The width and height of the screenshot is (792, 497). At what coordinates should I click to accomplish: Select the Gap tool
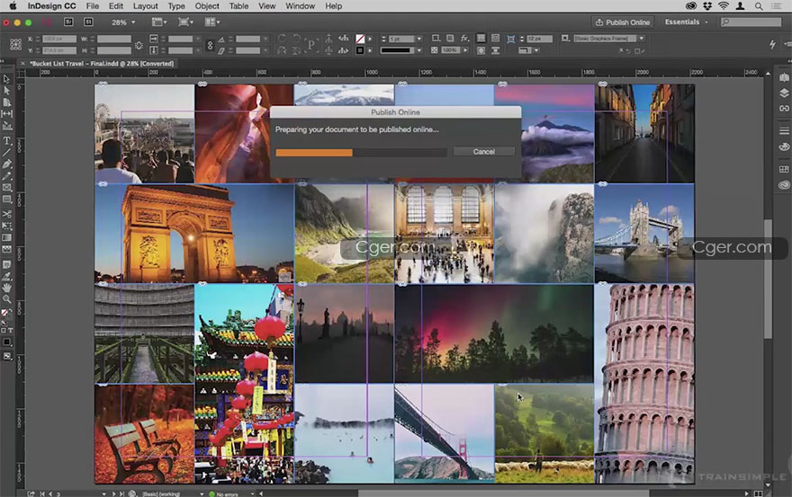6,114
